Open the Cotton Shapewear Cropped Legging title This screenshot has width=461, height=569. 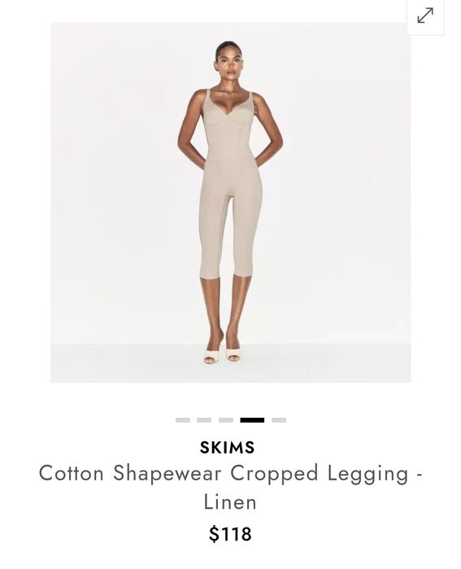click(231, 488)
